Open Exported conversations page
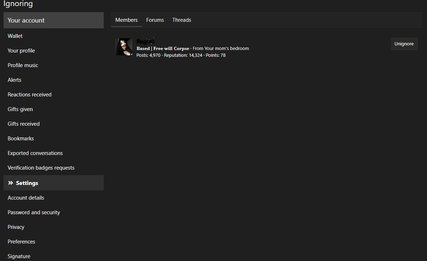This screenshot has height=261, width=427. click(x=54, y=153)
